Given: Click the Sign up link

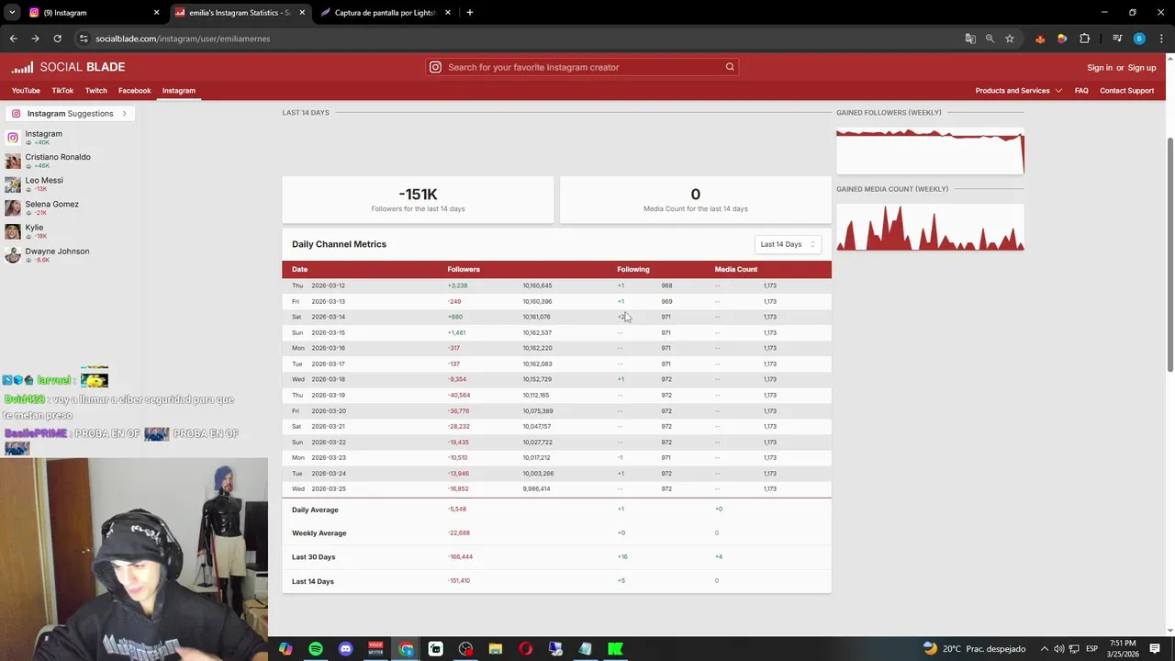Looking at the screenshot, I should (1142, 68).
